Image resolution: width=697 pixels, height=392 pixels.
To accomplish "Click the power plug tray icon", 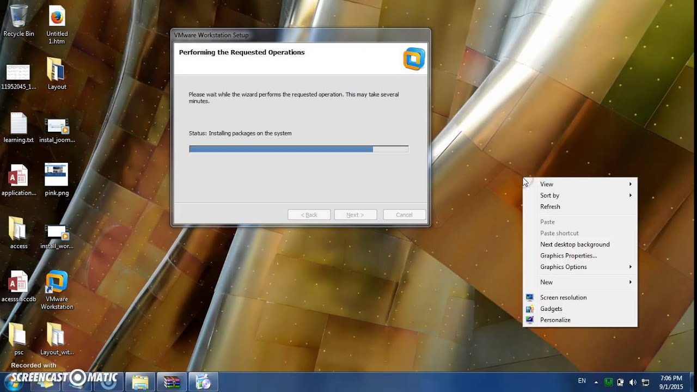I will [x=621, y=382].
